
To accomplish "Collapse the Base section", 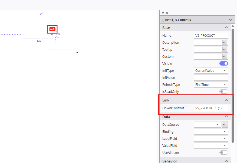I will tap(226, 28).
